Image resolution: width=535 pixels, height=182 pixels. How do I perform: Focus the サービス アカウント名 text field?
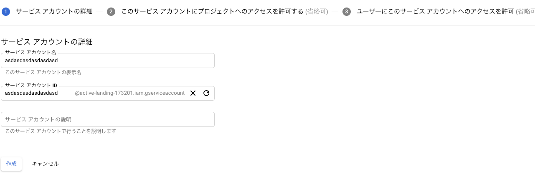[108, 61]
